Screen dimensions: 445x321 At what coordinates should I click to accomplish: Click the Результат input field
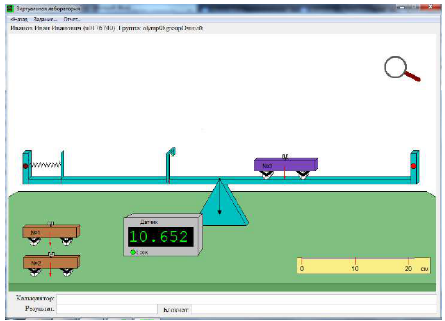(x=107, y=309)
